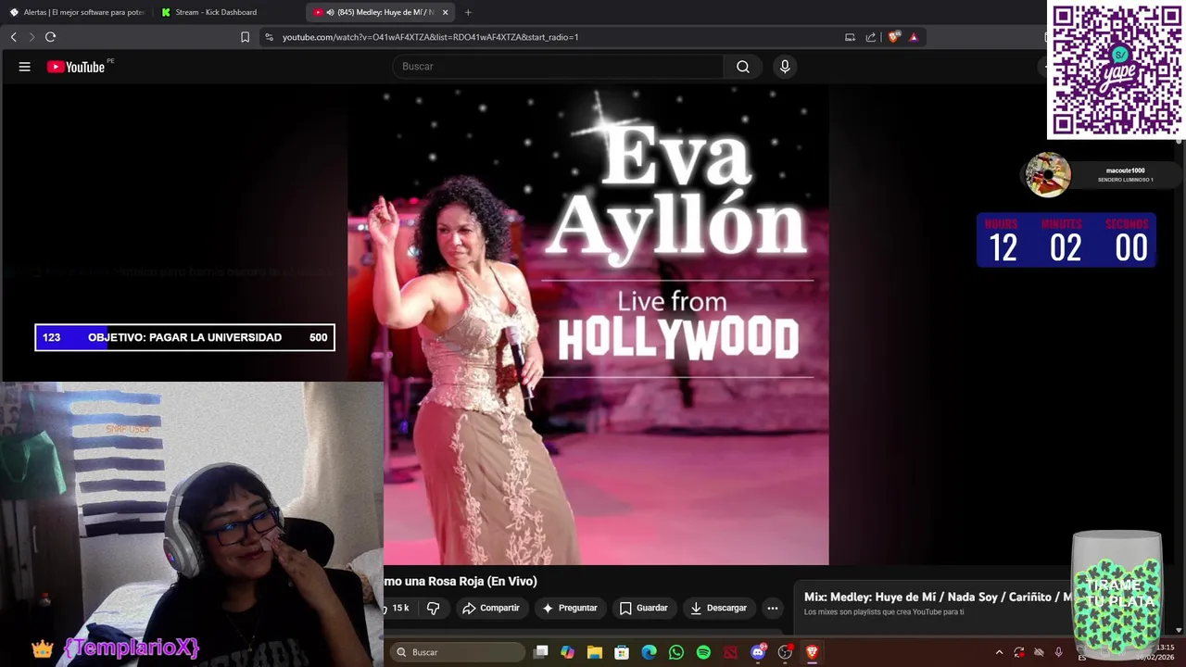Open the red Dota 2 taskbar icon
This screenshot has width=1186, height=667.
(731, 652)
